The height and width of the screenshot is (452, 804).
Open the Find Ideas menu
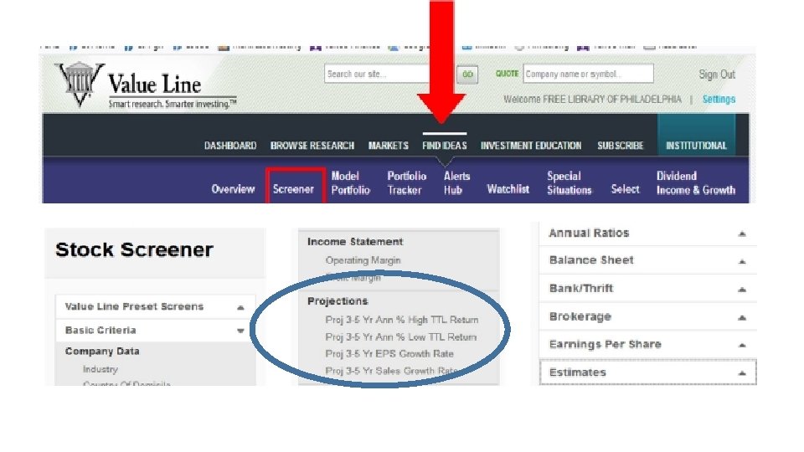point(445,146)
